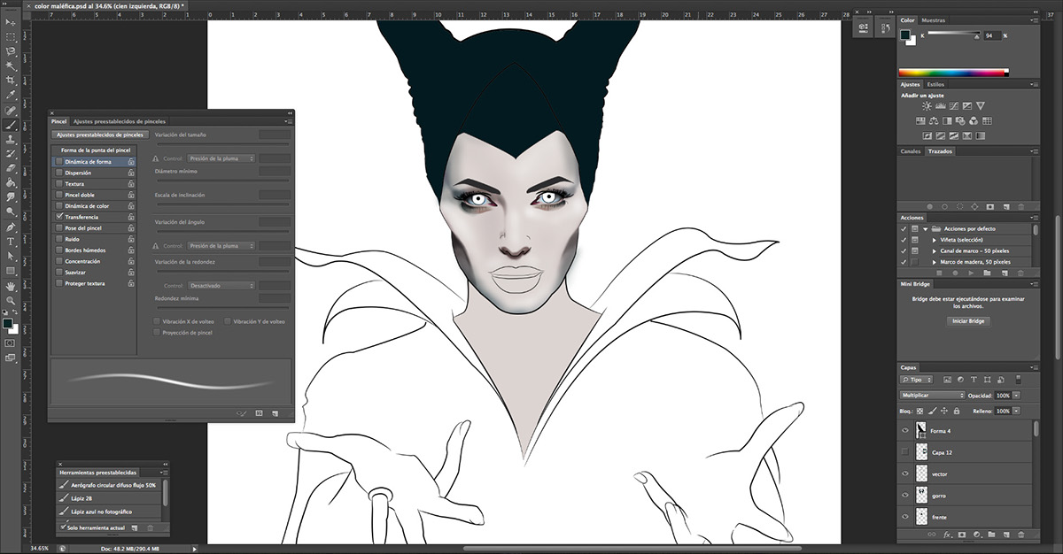The height and width of the screenshot is (554, 1063).
Task: Create a new group in Capas panel
Action: coord(991,535)
